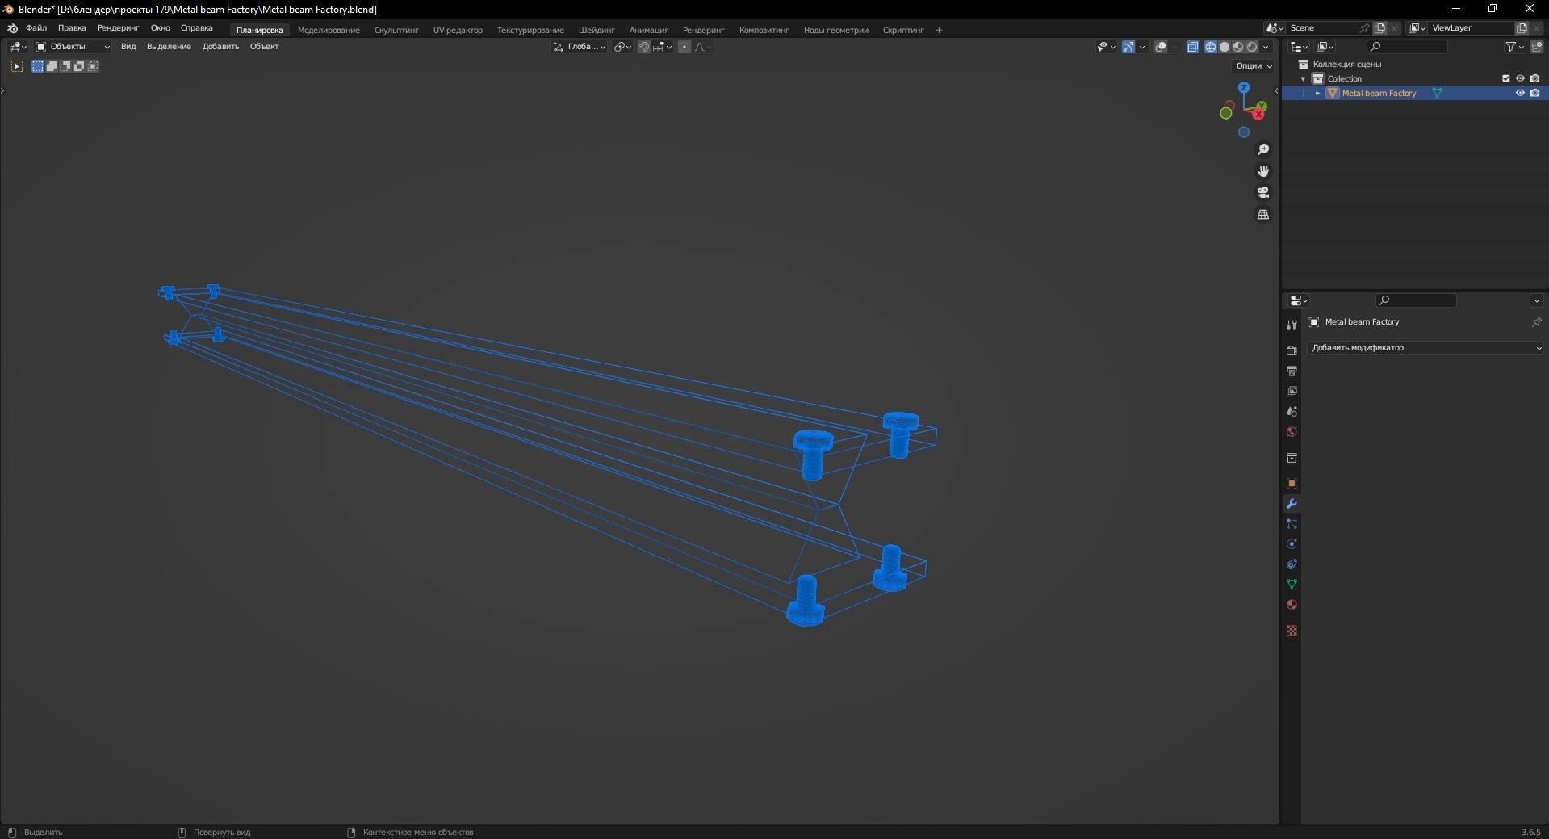Click the pan hand viewport icon

(x=1263, y=171)
